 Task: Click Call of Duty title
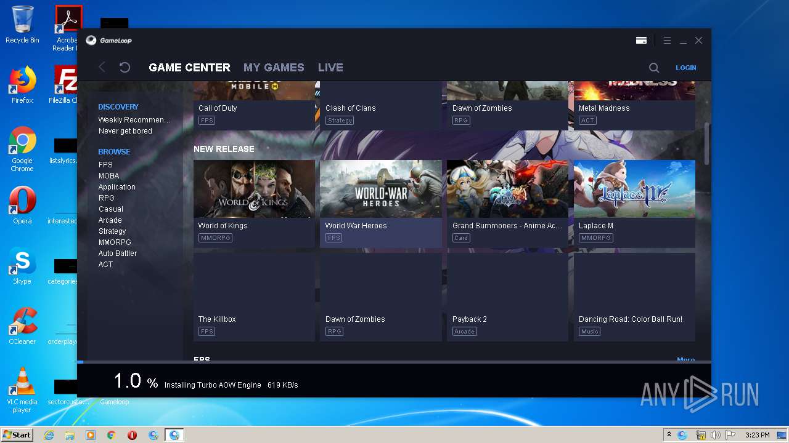218,108
